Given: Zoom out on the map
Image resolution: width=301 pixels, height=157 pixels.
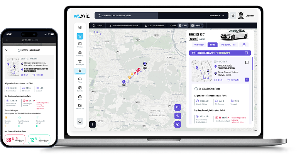Looking at the screenshot, I should [178, 116].
